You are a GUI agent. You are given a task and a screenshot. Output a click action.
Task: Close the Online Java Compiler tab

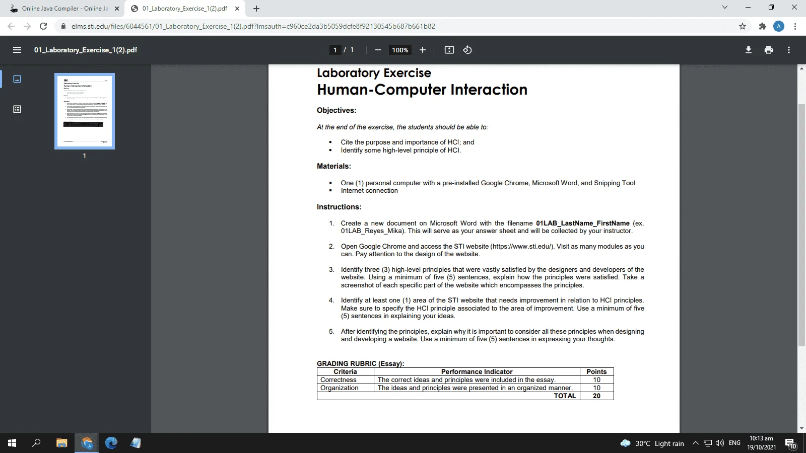pos(117,9)
